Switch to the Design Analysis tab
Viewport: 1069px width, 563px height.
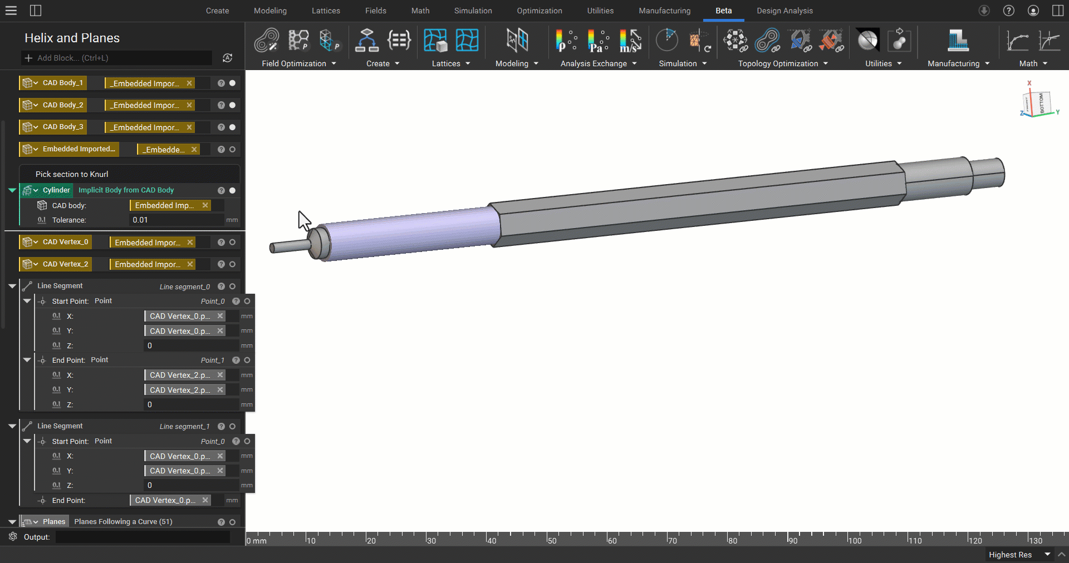784,11
